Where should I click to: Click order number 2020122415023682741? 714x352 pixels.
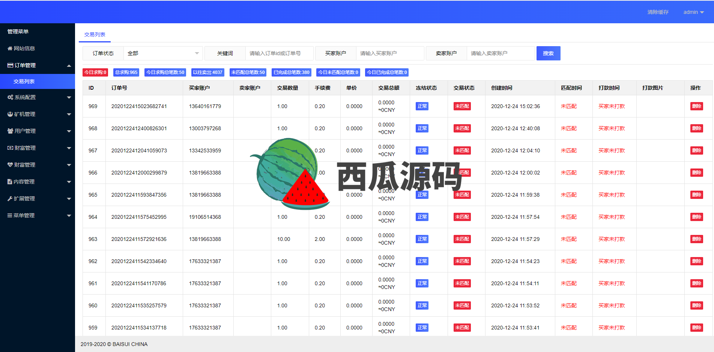139,106
